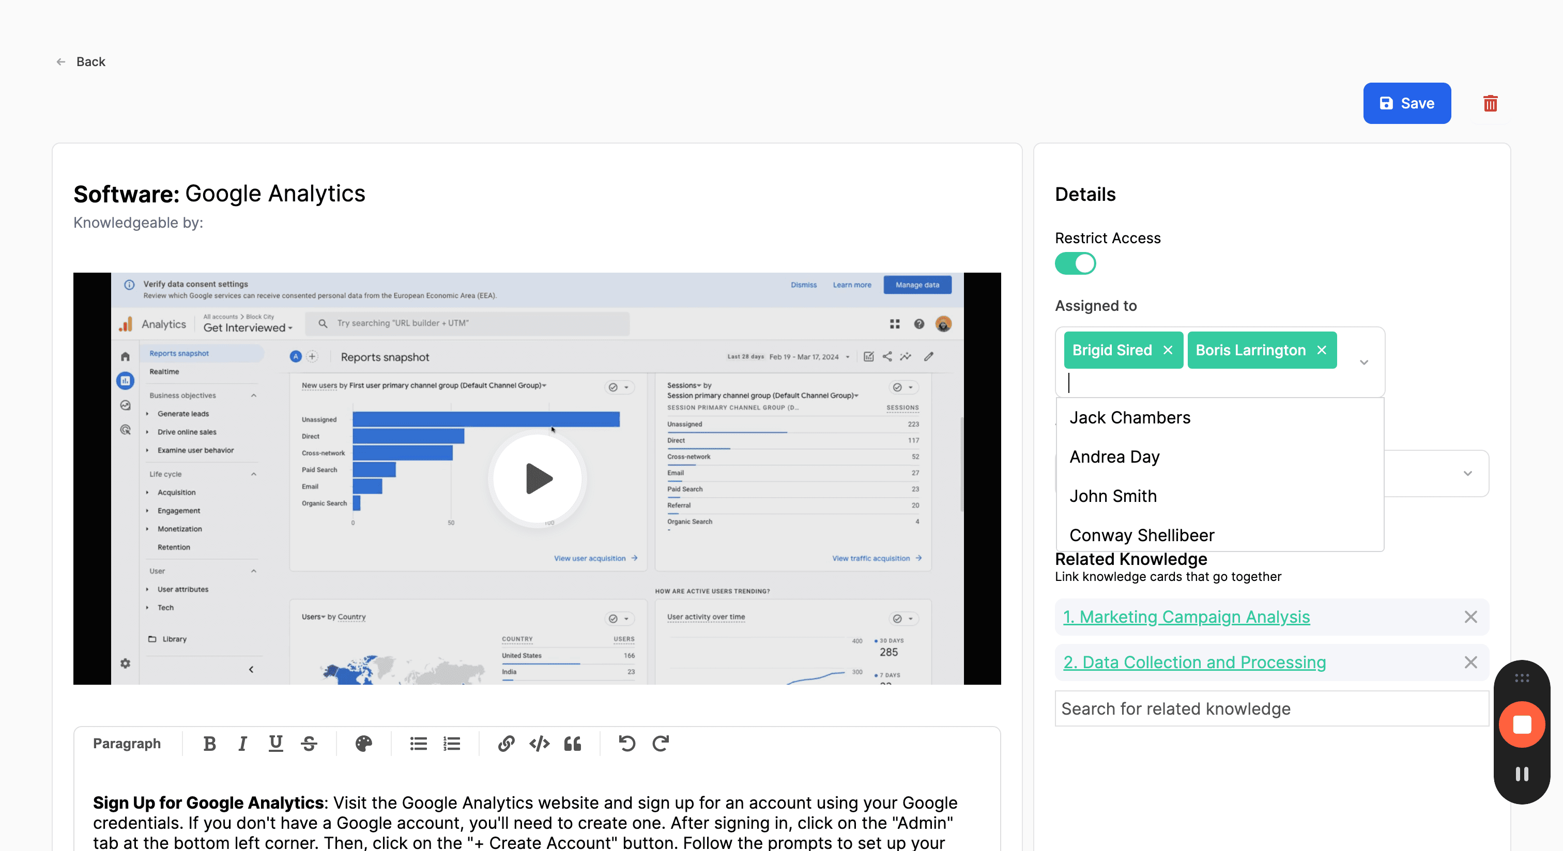Screen dimensions: 1563x851
Task: Click the Assigned to text input
Action: point(1207,383)
